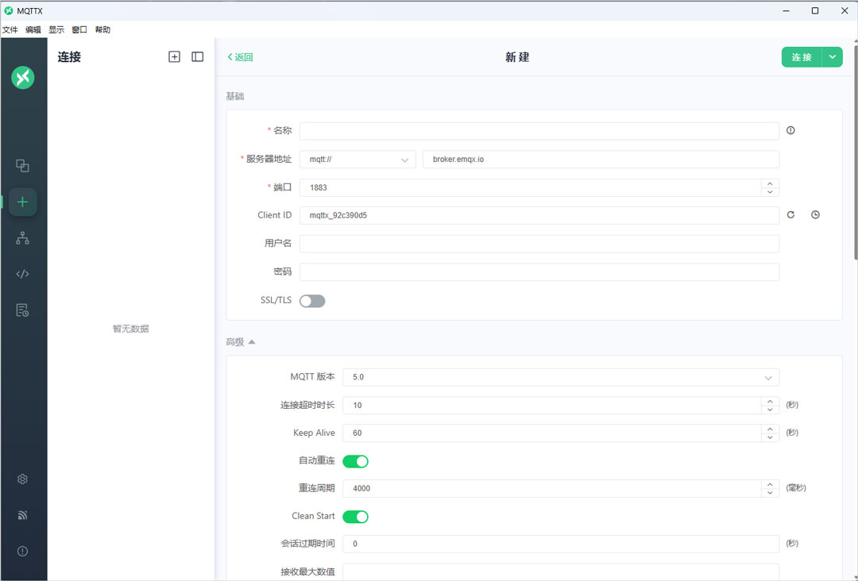Viewport: 858px width, 581px height.
Task: Open Settings gear icon in sidebar
Action: coord(22,479)
